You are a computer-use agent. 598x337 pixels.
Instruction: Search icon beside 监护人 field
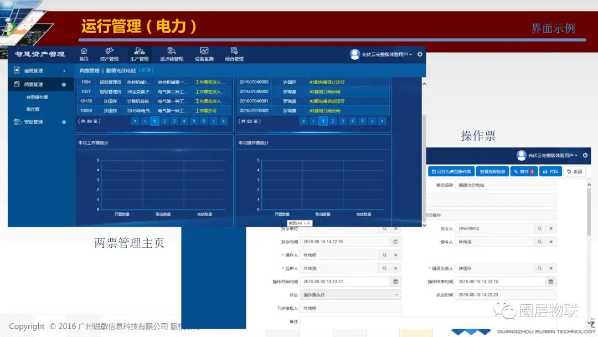point(384,268)
